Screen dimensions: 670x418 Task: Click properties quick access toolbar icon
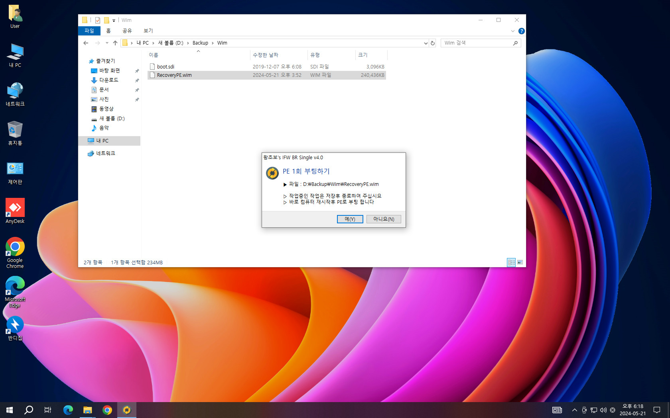pos(98,20)
